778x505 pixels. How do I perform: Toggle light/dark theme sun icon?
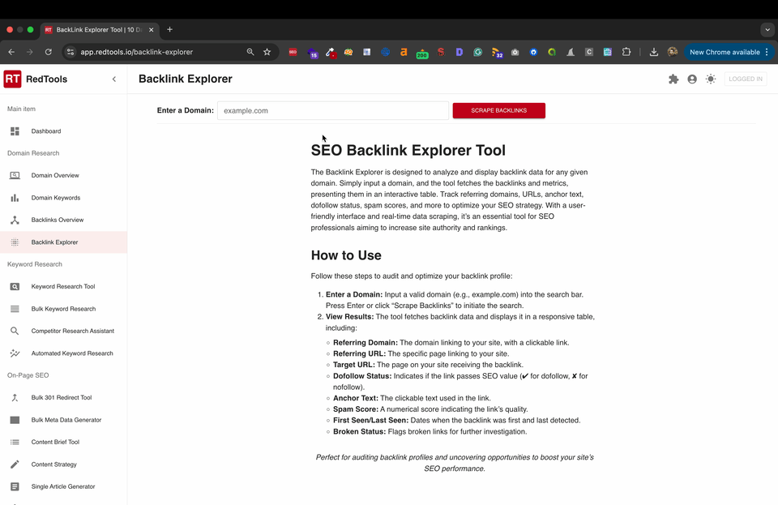click(711, 79)
